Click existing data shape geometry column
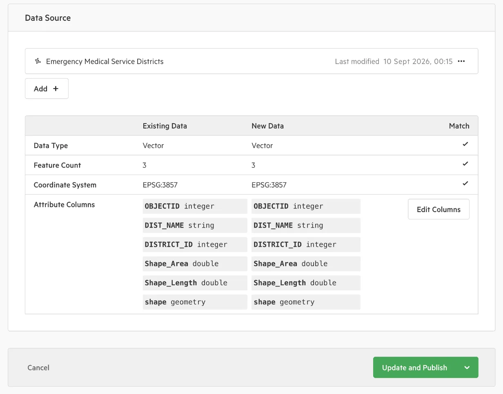 point(195,302)
